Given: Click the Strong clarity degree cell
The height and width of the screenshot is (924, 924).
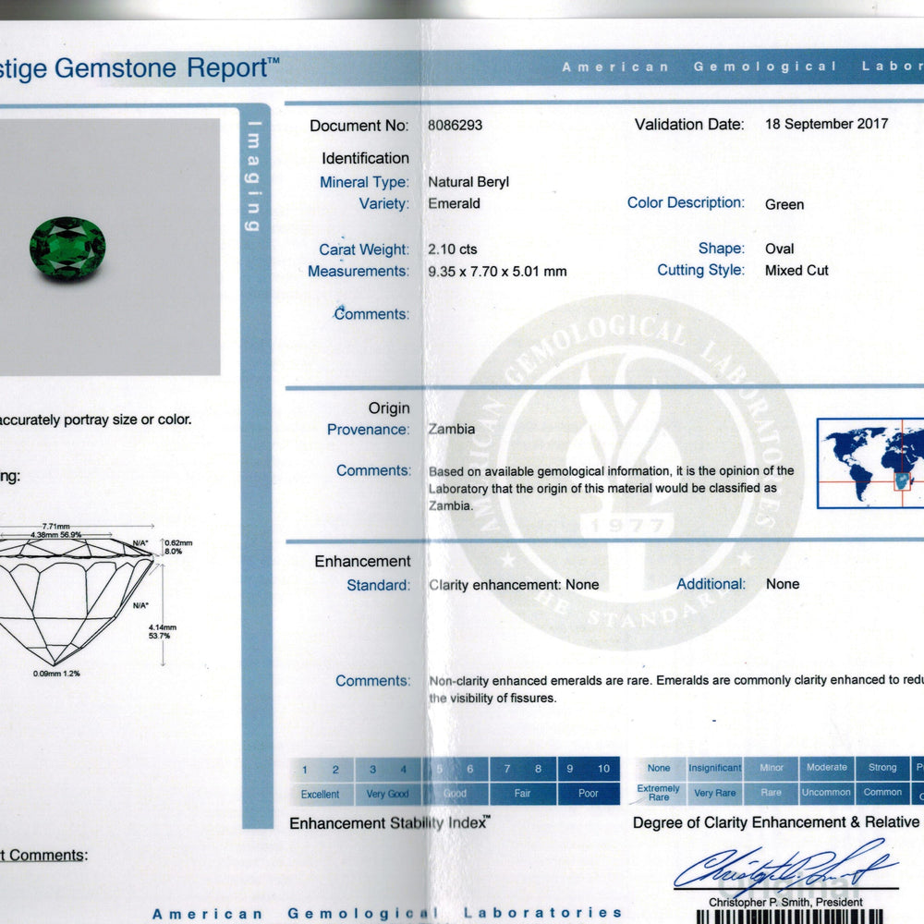Looking at the screenshot, I should tap(882, 767).
